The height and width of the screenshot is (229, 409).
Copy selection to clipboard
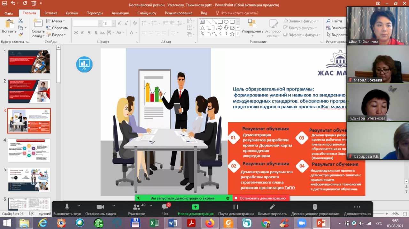[x=21, y=28]
